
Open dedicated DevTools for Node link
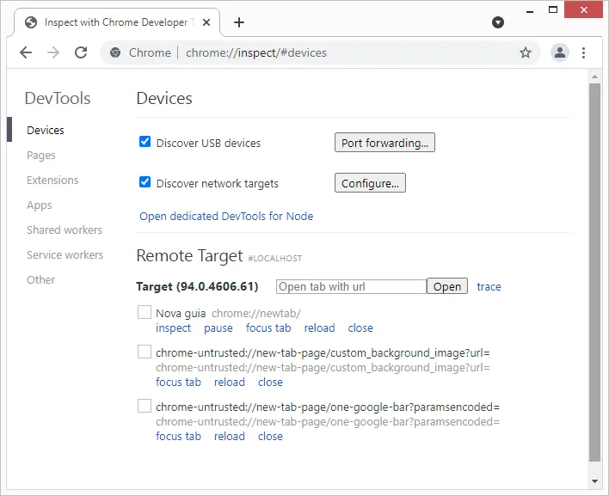click(x=226, y=217)
